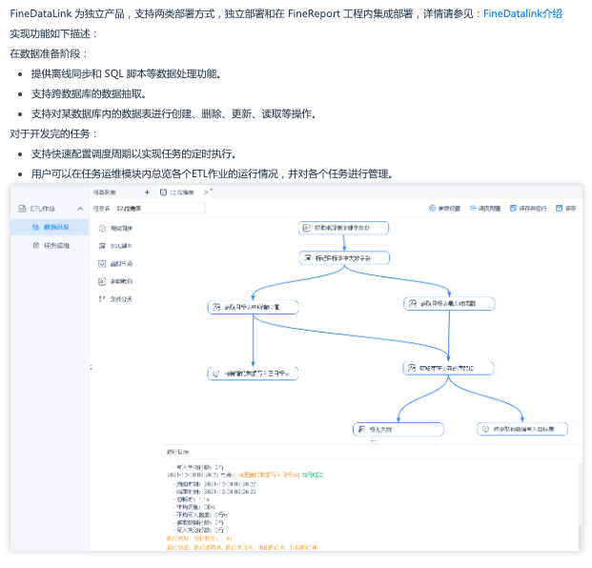Click the last orange summary line in log
Image resolution: width=592 pixels, height=568 pixels.
tap(241, 547)
